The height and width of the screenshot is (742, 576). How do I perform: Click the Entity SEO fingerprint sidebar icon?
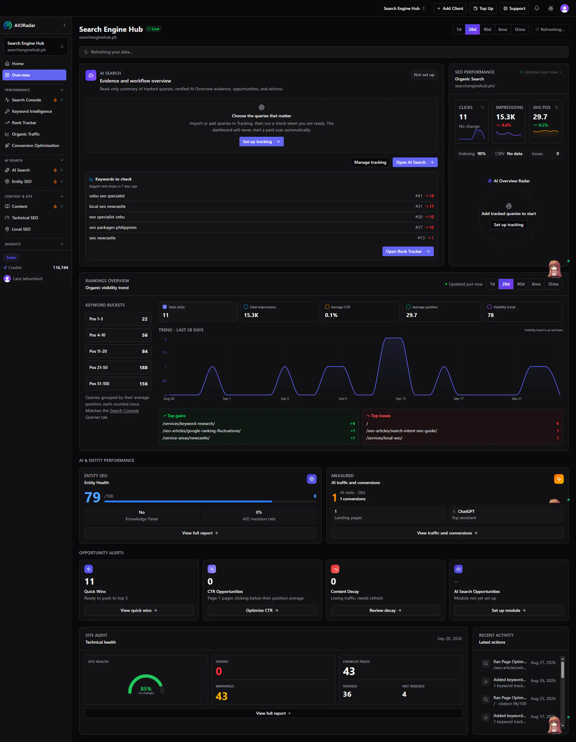click(x=7, y=181)
